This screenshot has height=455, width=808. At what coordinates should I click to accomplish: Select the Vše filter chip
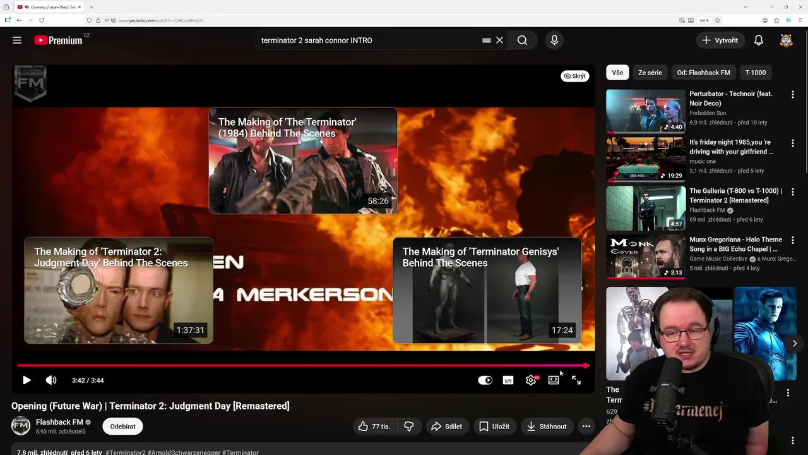coord(617,73)
